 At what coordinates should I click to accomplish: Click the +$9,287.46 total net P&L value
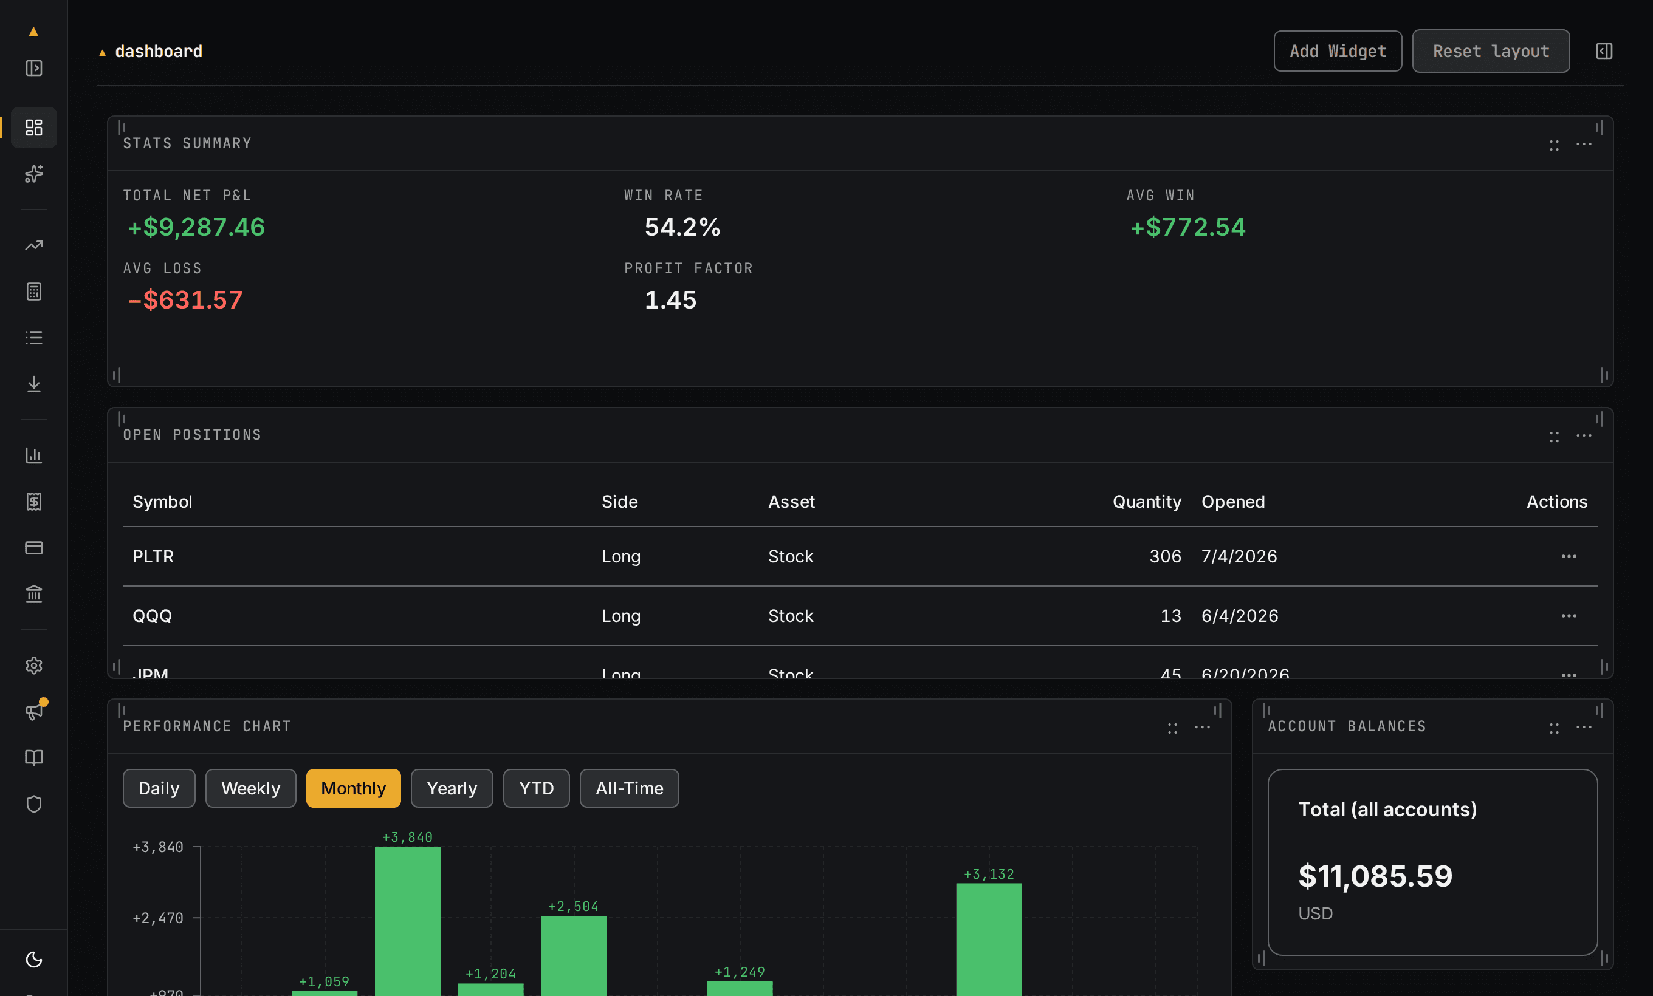coord(196,227)
